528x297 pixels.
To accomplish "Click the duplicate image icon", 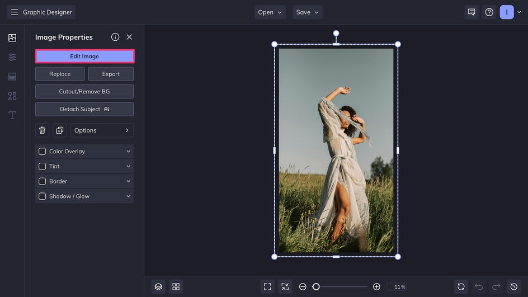I will point(60,130).
